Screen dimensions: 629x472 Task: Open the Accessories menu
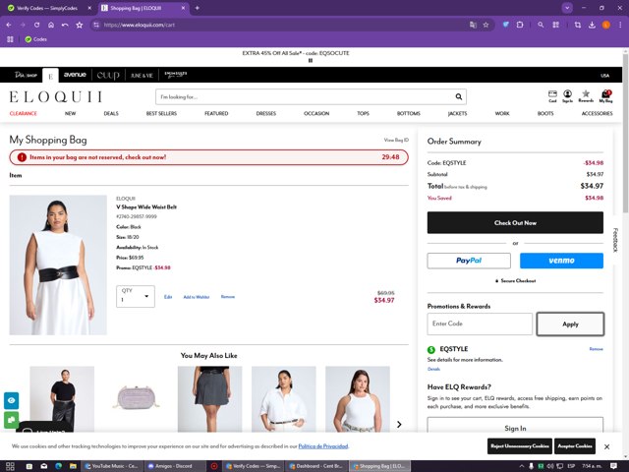(597, 114)
